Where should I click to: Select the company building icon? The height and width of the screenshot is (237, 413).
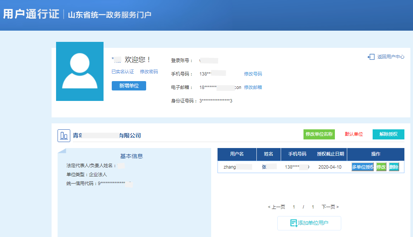click(64, 135)
